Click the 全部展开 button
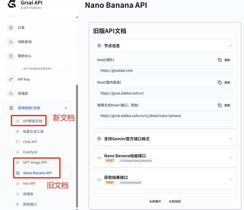Screen dimensions: 244x210 [x=155, y=202]
